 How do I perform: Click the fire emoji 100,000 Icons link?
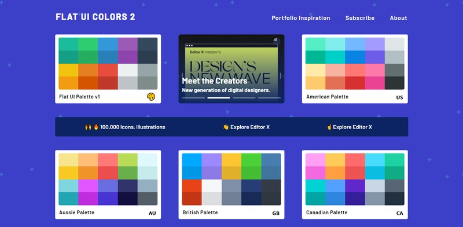coord(125,127)
